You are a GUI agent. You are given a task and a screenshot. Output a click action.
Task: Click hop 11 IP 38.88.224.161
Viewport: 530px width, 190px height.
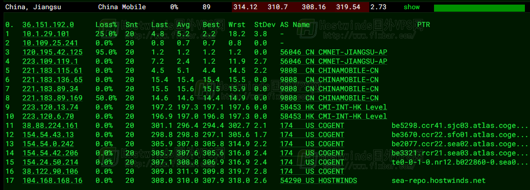[51, 125]
